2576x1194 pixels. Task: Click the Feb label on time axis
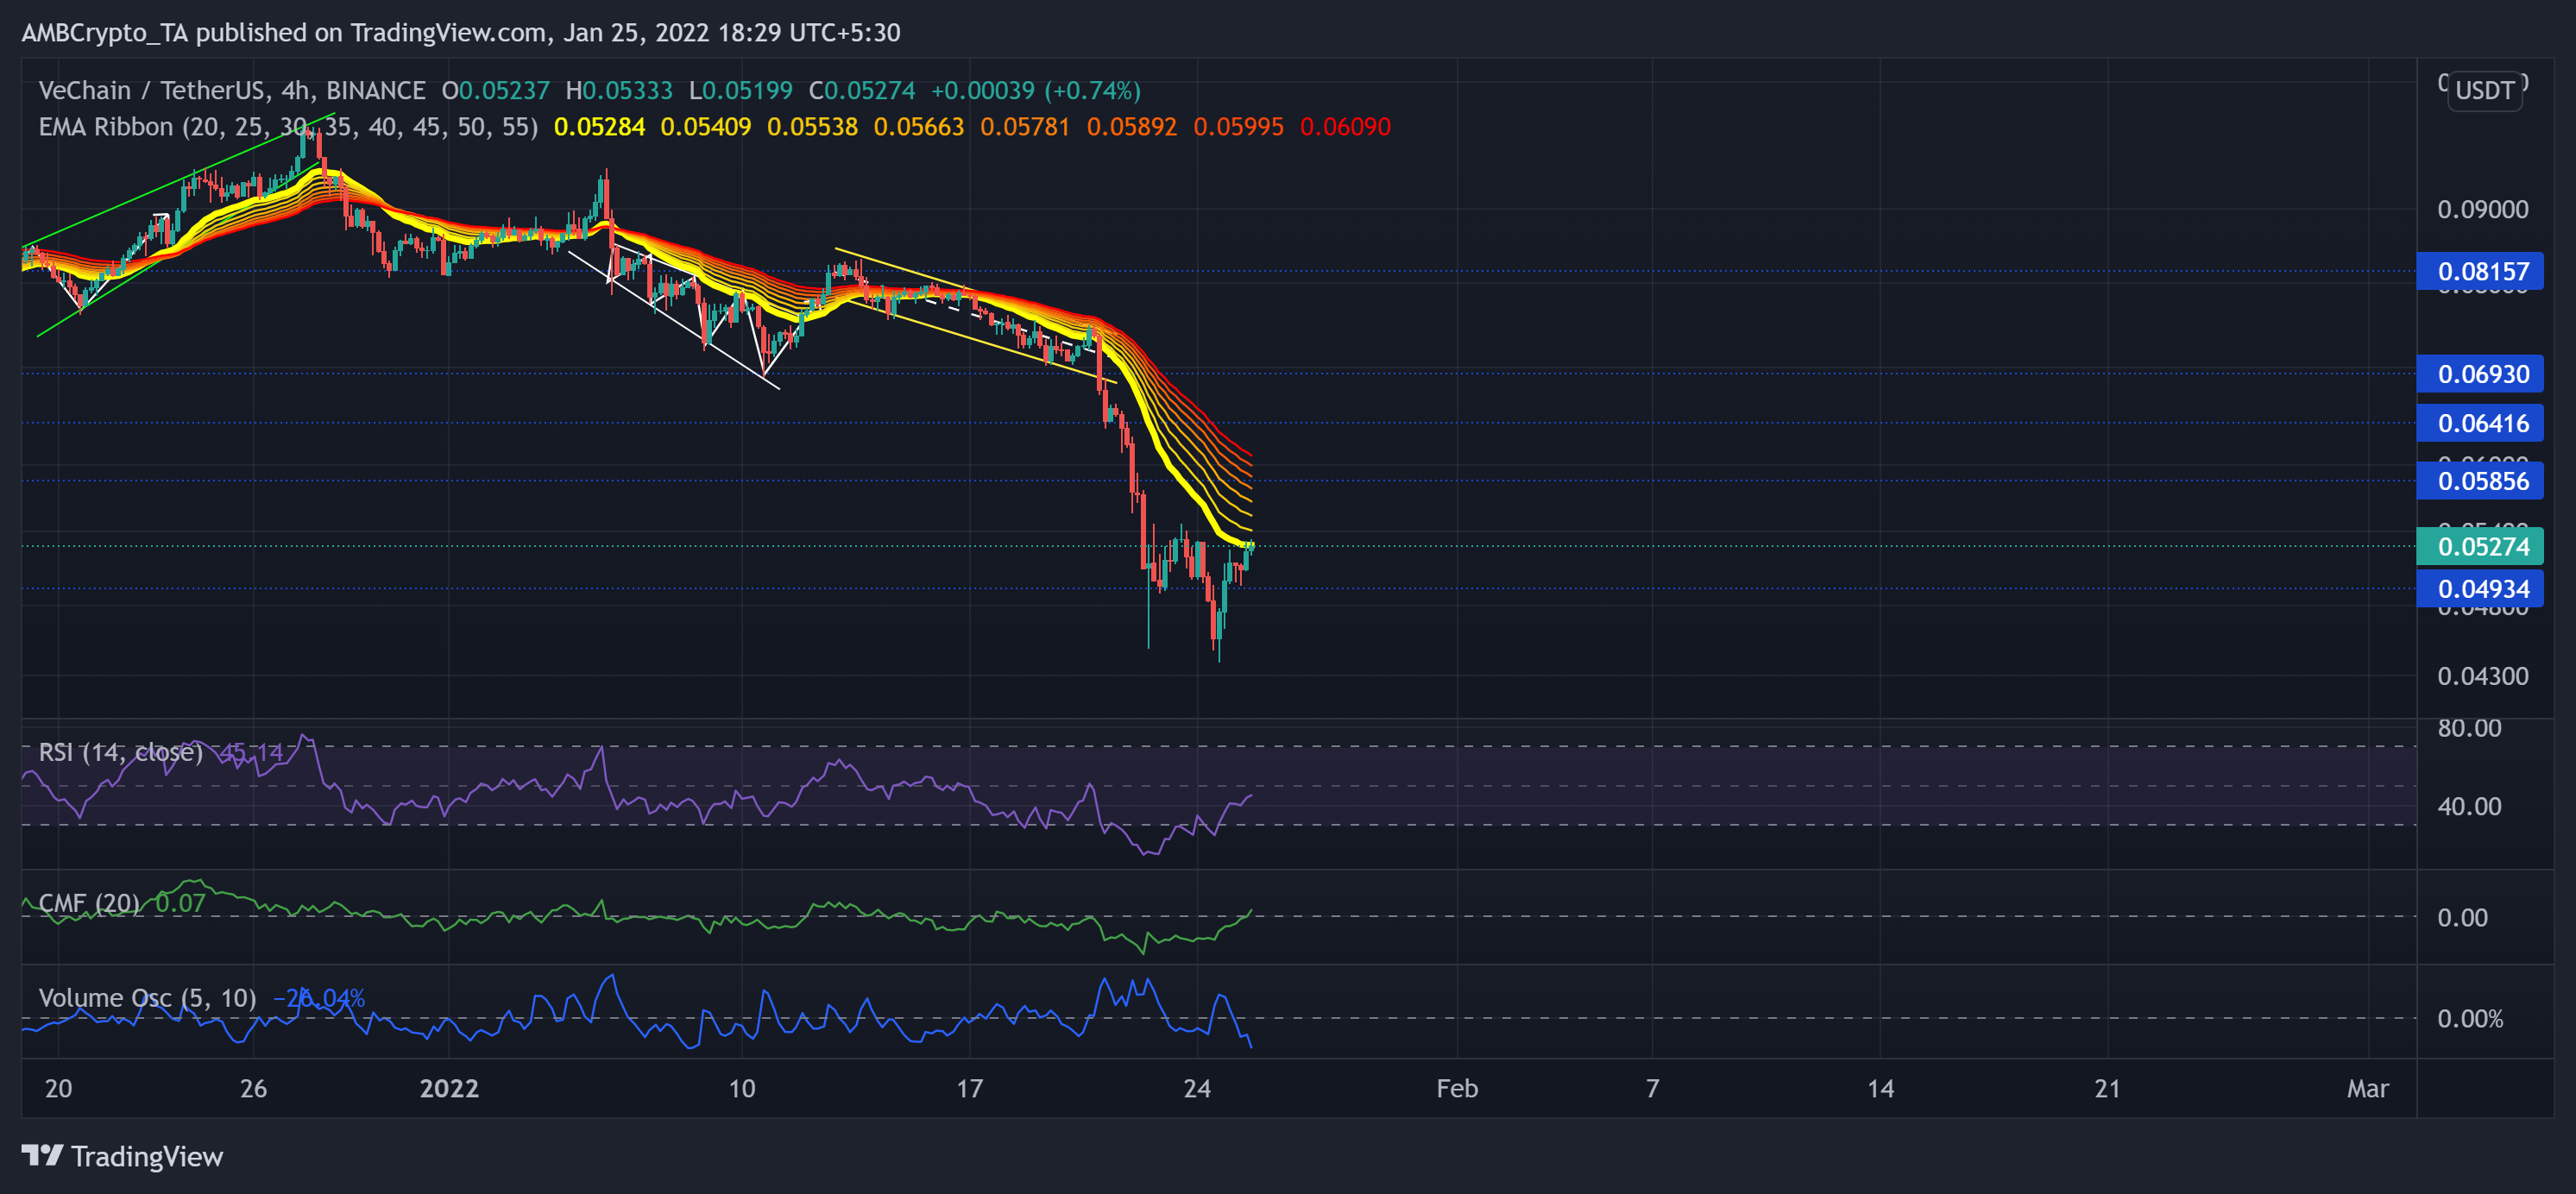click(x=1457, y=1089)
